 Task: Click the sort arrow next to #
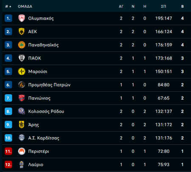(10, 6)
